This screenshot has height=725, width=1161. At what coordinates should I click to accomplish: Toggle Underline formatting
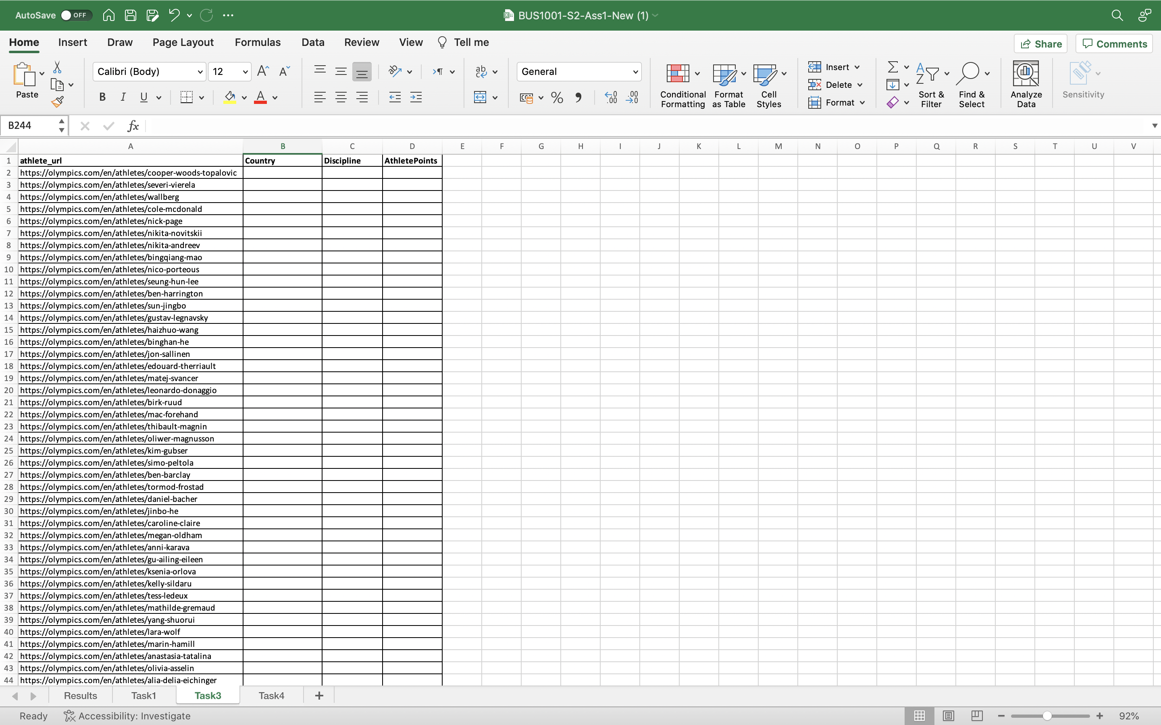tap(144, 97)
